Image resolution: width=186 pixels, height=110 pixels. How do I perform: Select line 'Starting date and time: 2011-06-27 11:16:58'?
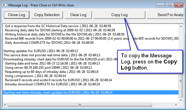pyautogui.click(x=52, y=63)
